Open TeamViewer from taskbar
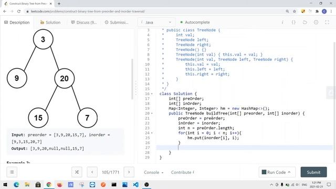The image size is (336, 189). [x=92, y=184]
